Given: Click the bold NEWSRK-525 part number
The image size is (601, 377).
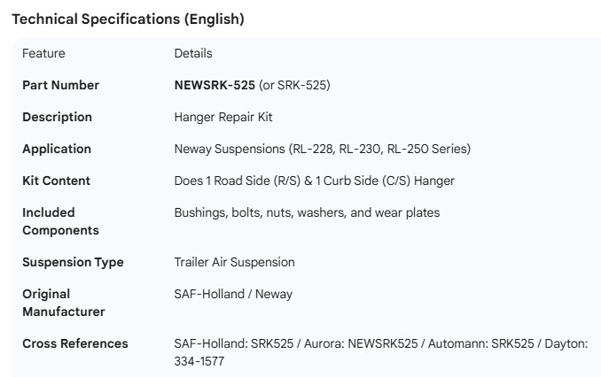Looking at the screenshot, I should (x=215, y=85).
